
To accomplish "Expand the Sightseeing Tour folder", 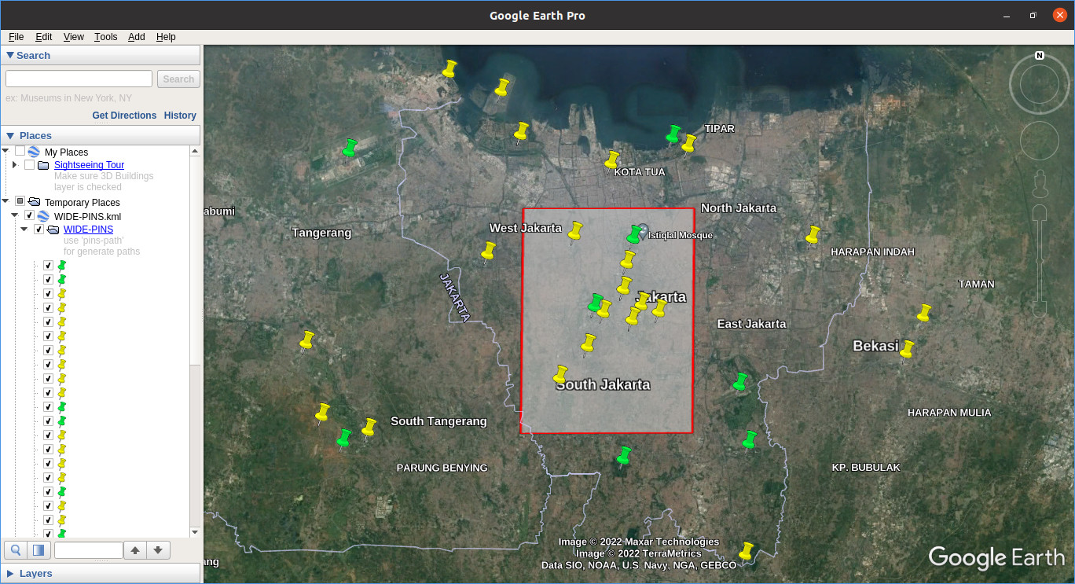I will [14, 165].
